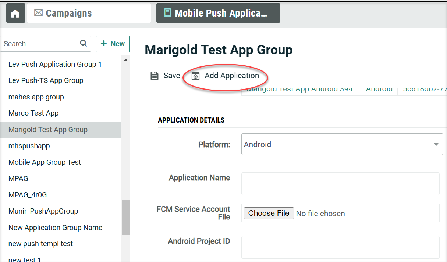Focus the Android Project ID field

click(x=340, y=247)
